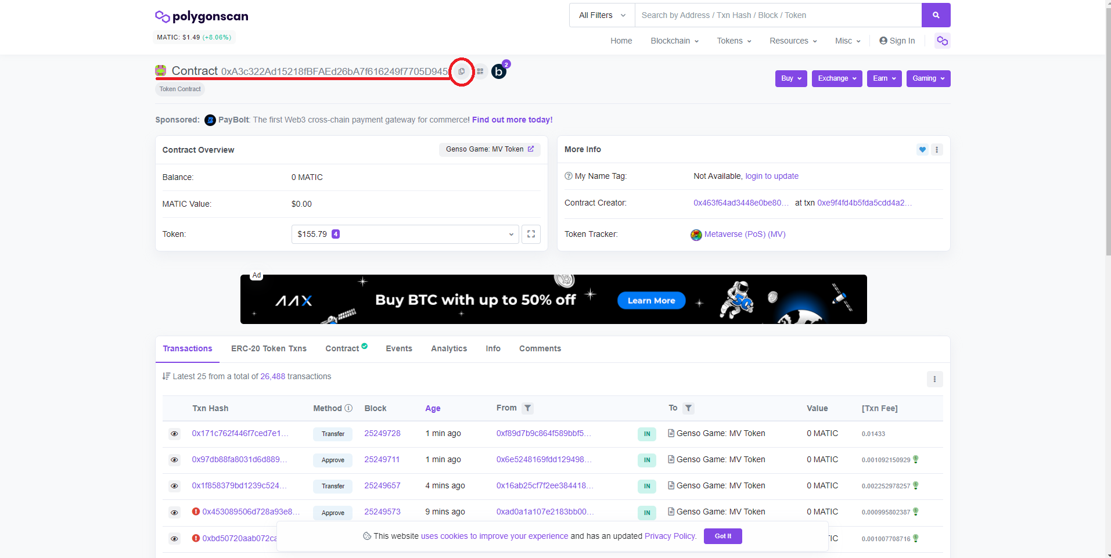This screenshot has width=1111, height=558.
Task: Open the Analytics tab
Action: (x=449, y=348)
